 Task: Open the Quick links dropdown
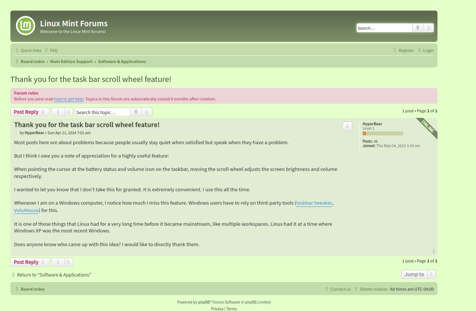[x=28, y=50]
